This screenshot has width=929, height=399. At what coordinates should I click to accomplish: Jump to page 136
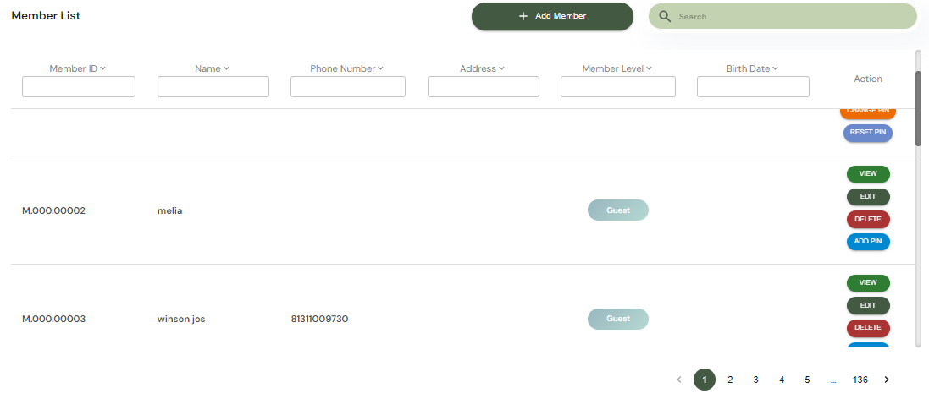click(x=860, y=380)
